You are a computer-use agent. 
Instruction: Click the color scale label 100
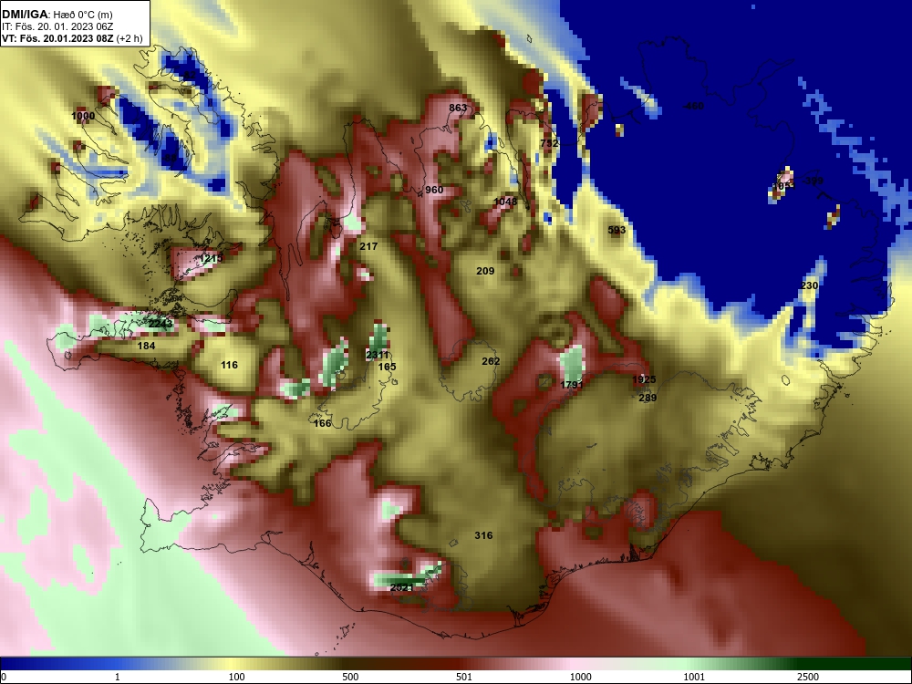(x=236, y=677)
